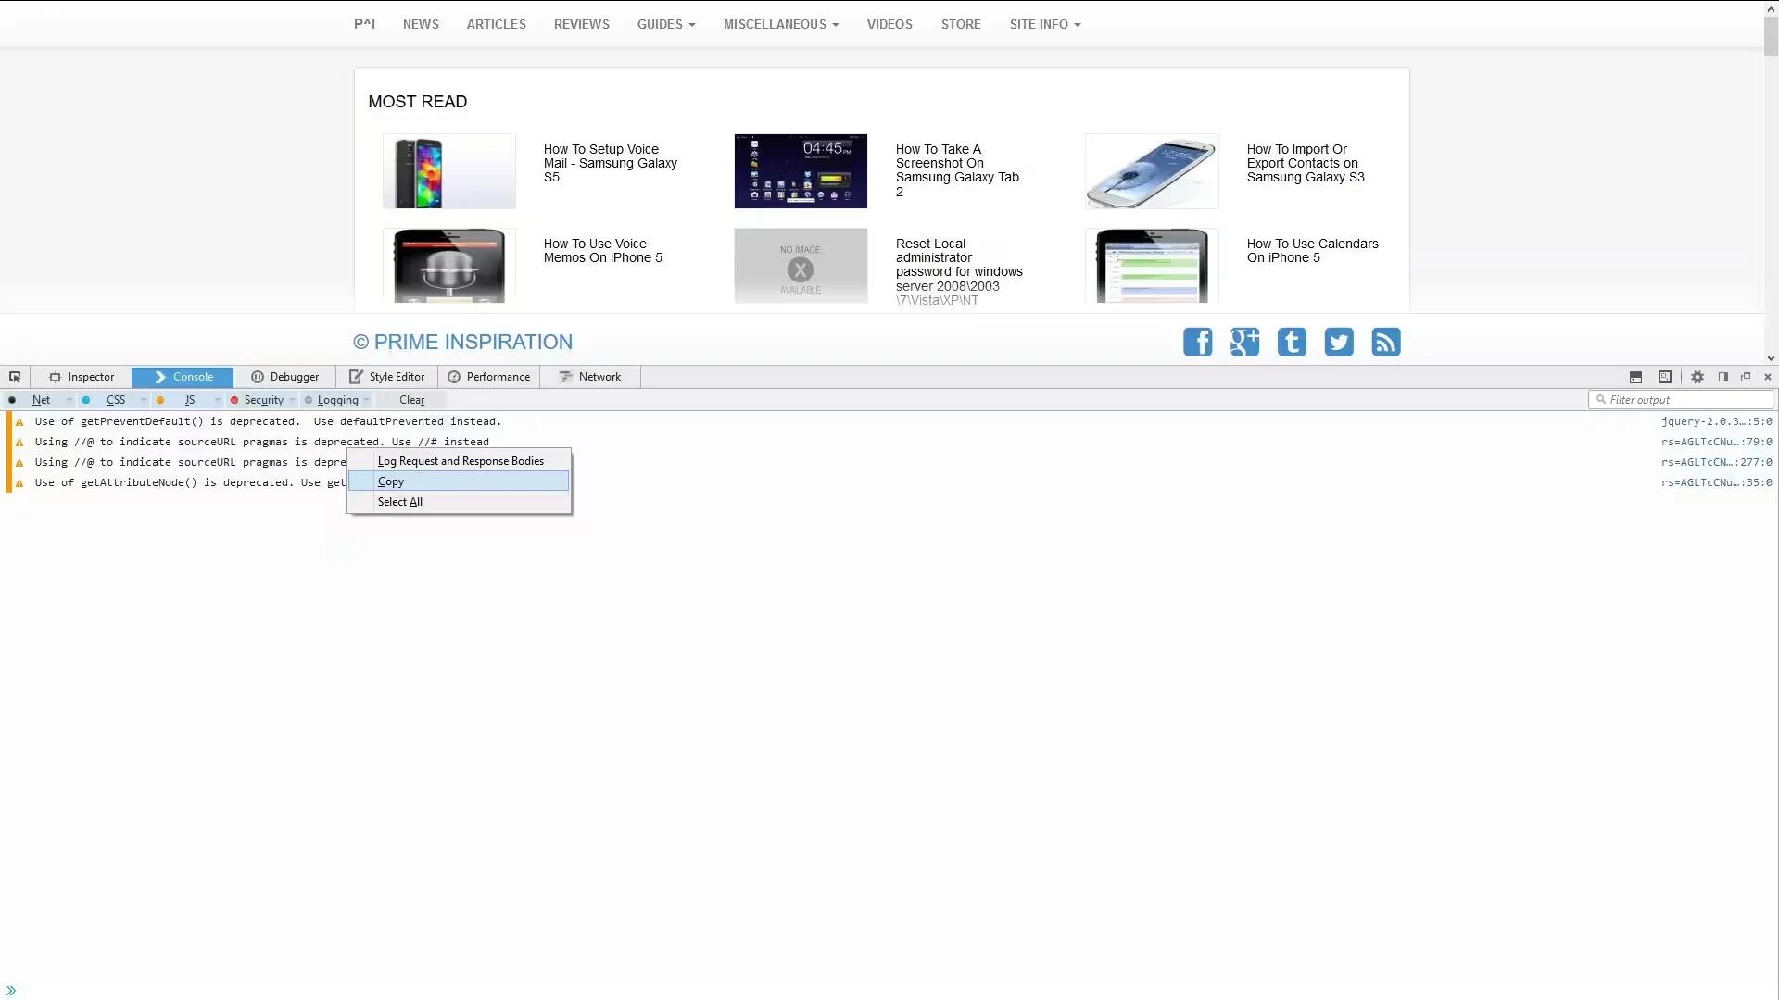Image resolution: width=1779 pixels, height=1000 pixels.
Task: Open How To Import Or Export Contacts
Action: [1306, 163]
